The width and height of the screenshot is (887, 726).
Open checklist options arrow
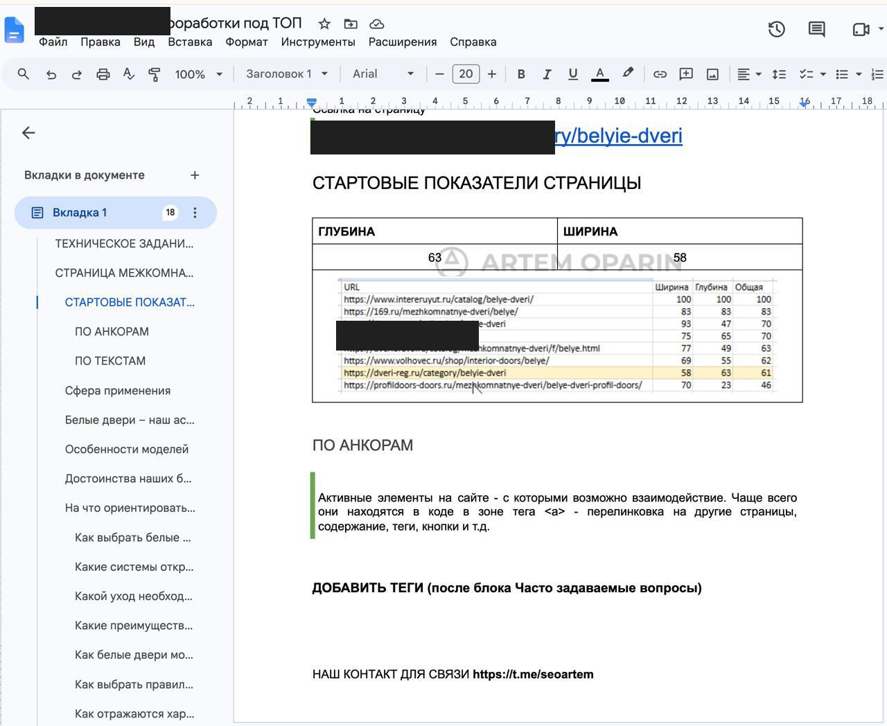coord(823,74)
